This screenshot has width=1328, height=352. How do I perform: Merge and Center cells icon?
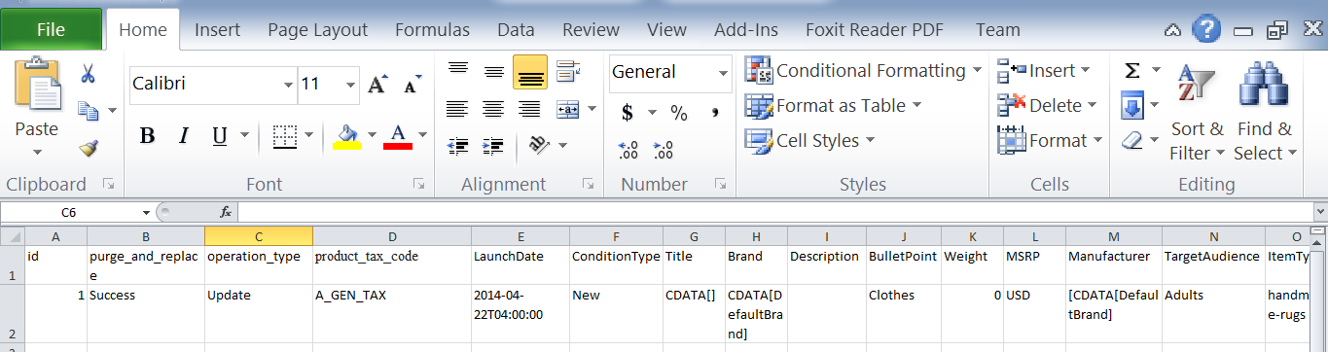(568, 109)
